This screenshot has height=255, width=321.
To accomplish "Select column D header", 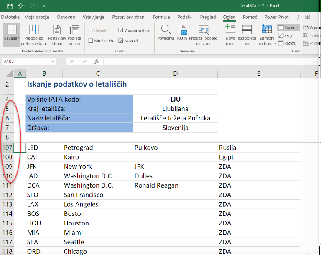I will coord(175,74).
